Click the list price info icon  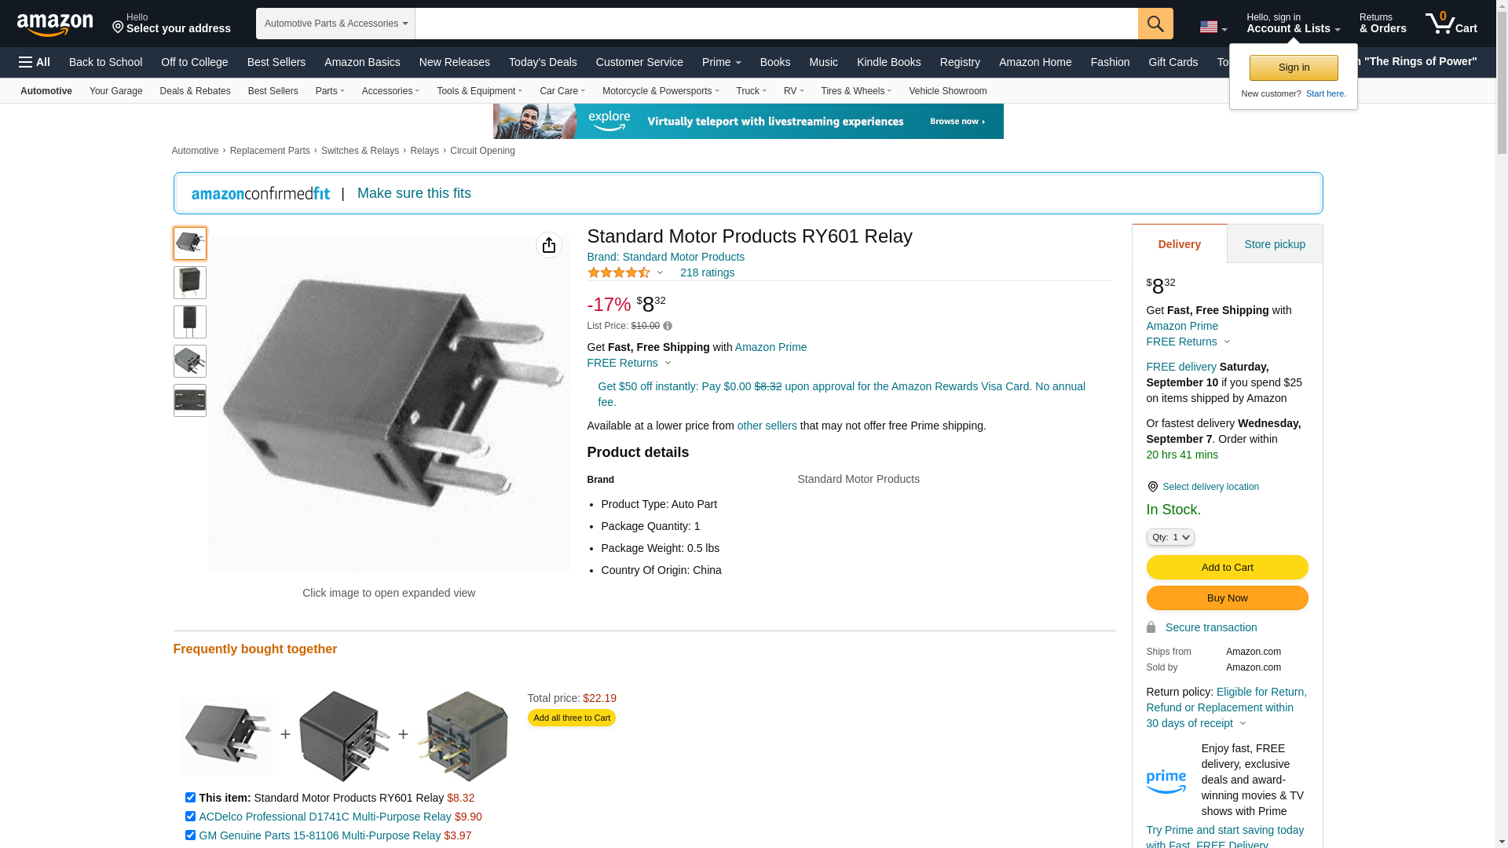click(668, 326)
